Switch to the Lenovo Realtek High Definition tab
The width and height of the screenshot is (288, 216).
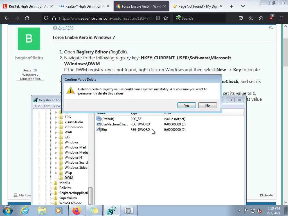coord(28,6)
